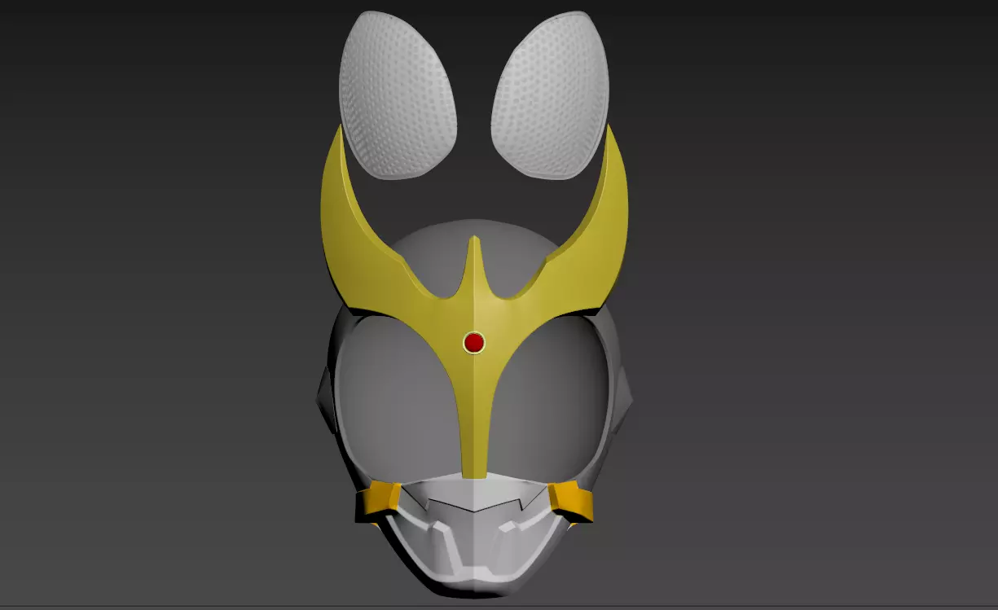Select the red gem on the forehead
Image resolution: width=998 pixels, height=610 pixels.
point(473,342)
